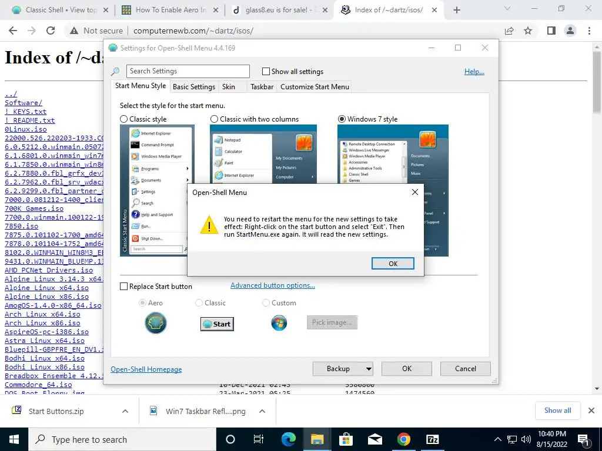Expand Win7 Taskbar Refl png download options
This screenshot has height=451, width=602.
click(x=262, y=411)
